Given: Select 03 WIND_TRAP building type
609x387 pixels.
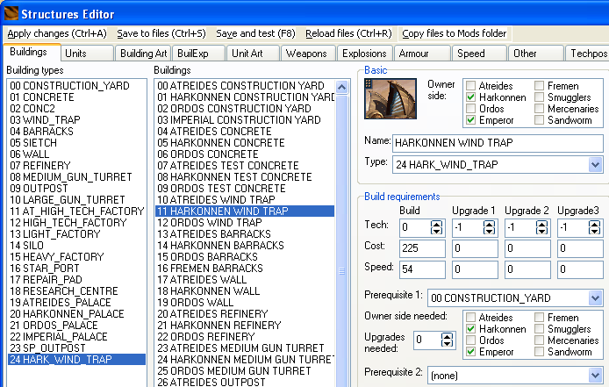Looking at the screenshot, I should [x=76, y=119].
